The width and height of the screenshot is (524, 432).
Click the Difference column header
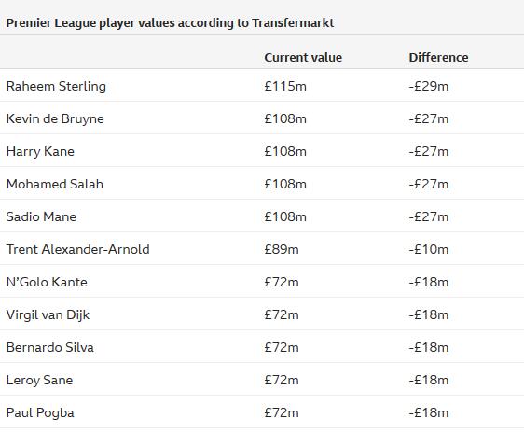(x=438, y=57)
